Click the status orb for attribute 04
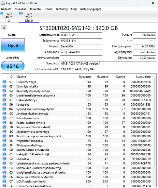Screen dimensions: 158x188 4,91
